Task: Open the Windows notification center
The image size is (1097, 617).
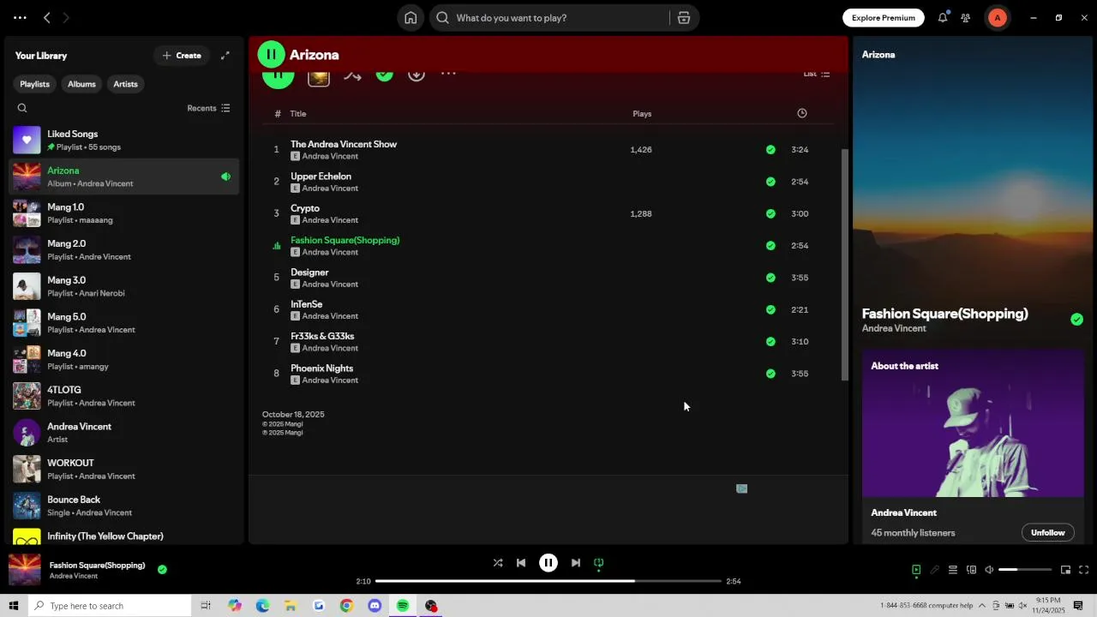Action: tap(1078, 606)
